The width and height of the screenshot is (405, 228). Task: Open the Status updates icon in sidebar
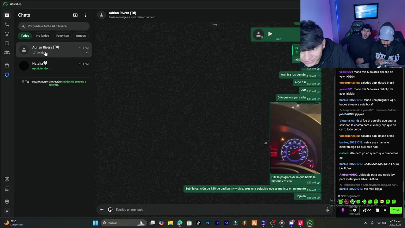tap(7, 34)
